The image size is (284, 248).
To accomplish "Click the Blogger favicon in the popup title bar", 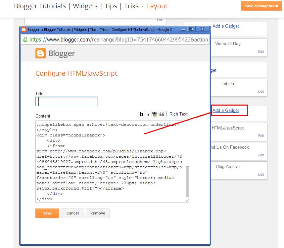I will 23,29.
